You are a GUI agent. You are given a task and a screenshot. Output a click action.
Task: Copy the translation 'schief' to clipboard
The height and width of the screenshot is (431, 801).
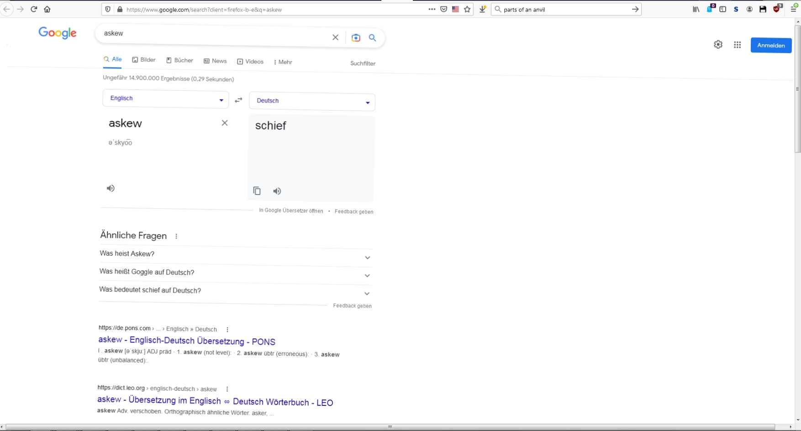coord(257,191)
